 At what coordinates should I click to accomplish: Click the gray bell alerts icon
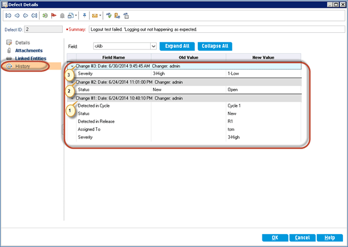(x=62, y=16)
